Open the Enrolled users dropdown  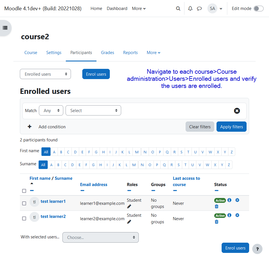(x=45, y=74)
